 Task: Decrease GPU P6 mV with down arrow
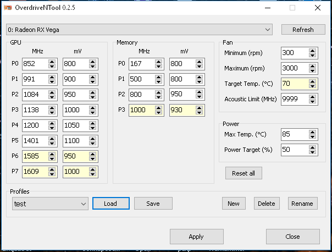92,159
